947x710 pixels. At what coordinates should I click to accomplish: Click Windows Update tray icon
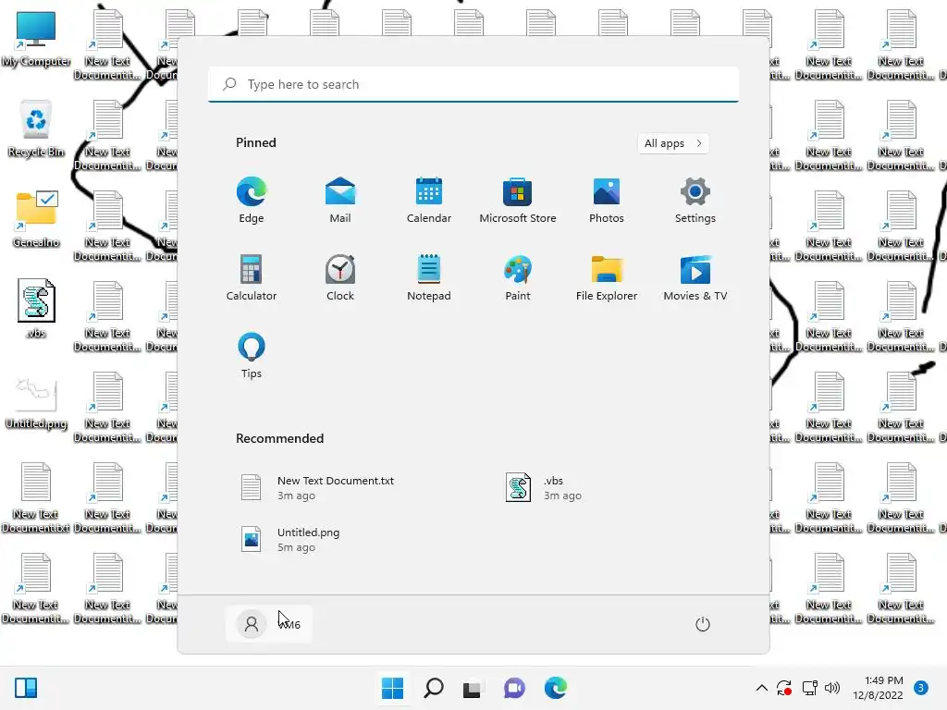click(784, 688)
